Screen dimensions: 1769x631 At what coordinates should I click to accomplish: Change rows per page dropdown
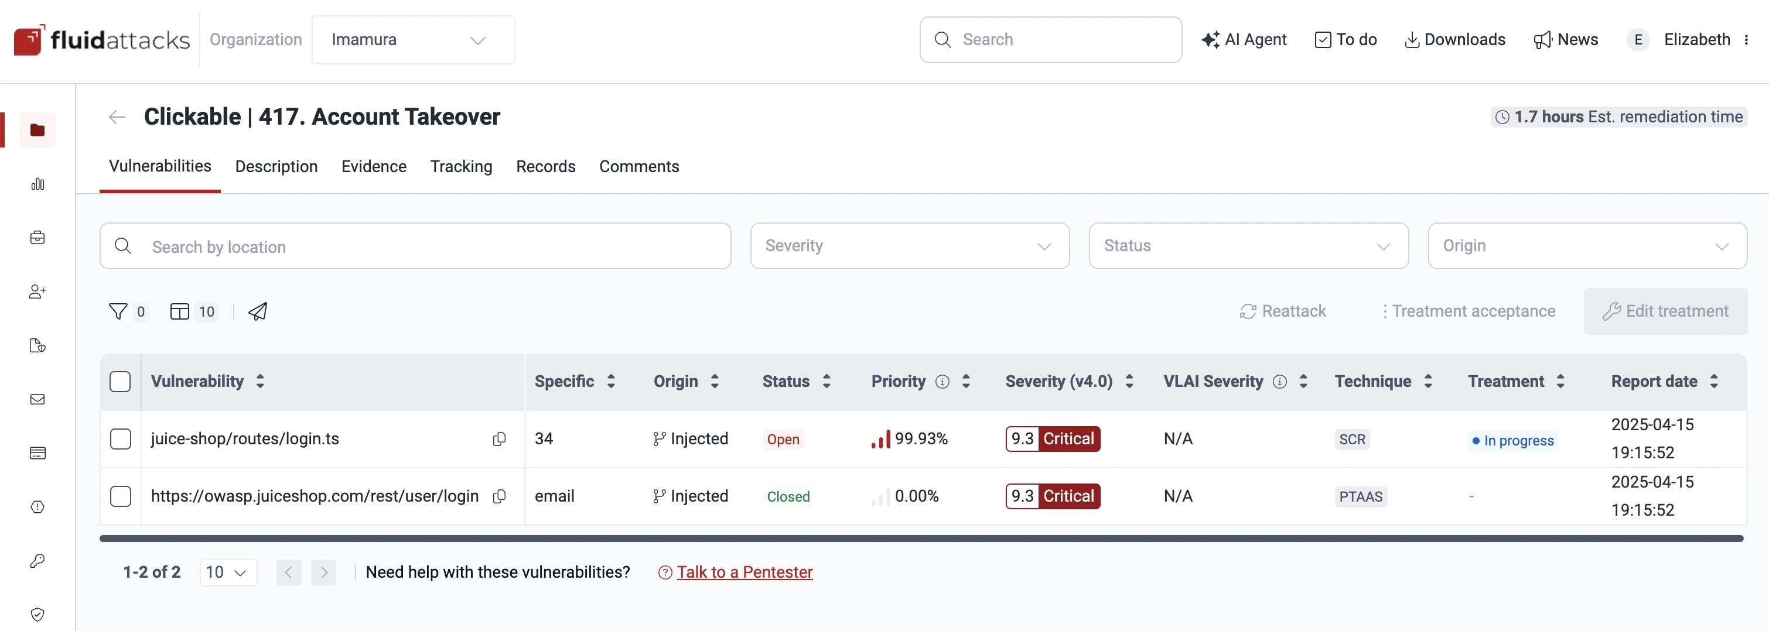(x=228, y=572)
